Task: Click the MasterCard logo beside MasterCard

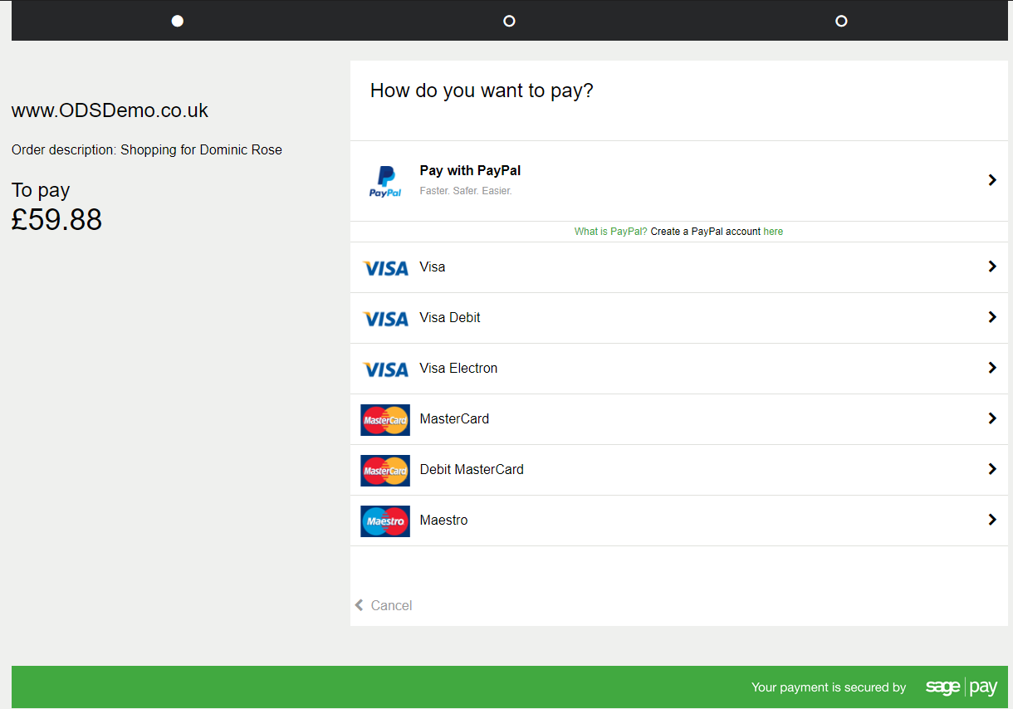Action: (x=385, y=419)
